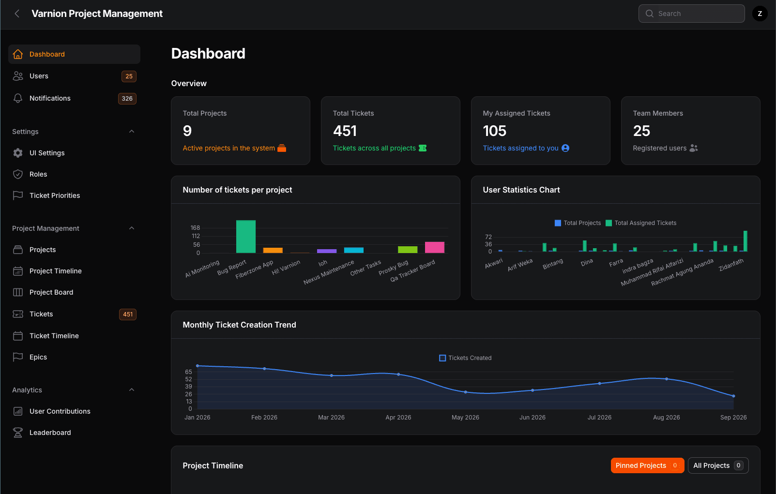Click the Tickets 451 count badge
The height and width of the screenshot is (494, 776).
[x=128, y=314]
